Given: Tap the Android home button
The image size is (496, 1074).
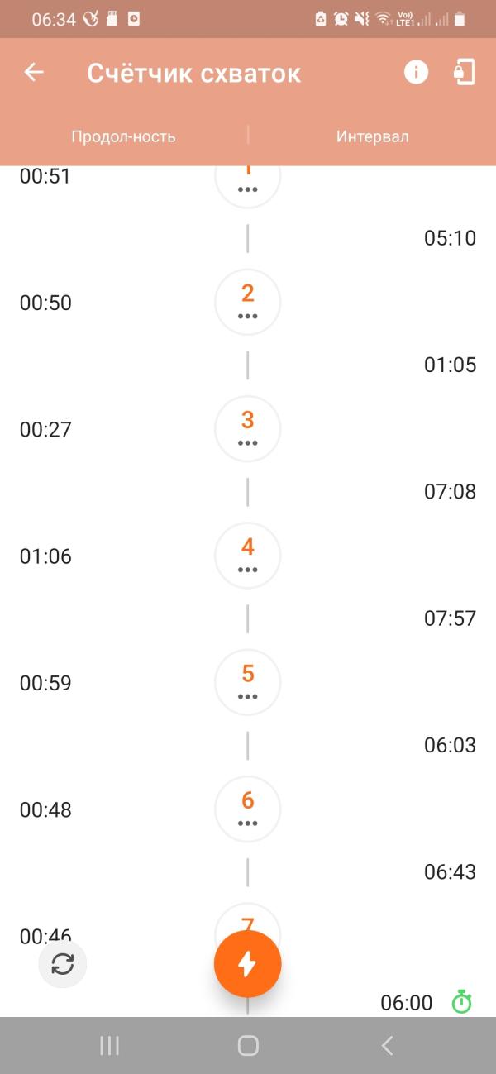Looking at the screenshot, I should [248, 1046].
